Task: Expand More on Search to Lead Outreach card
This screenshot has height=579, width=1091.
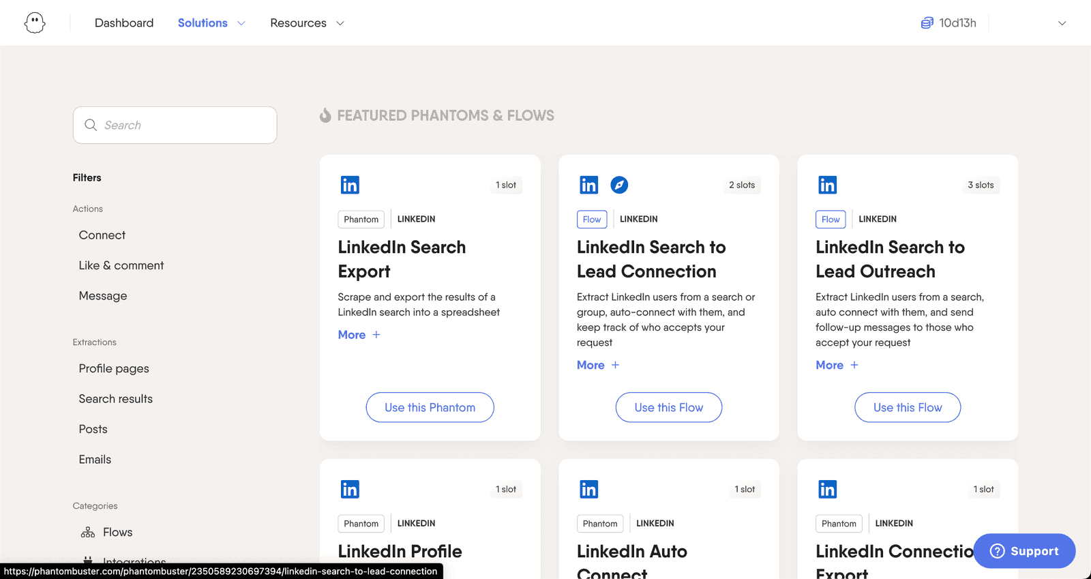Action: coord(837,365)
